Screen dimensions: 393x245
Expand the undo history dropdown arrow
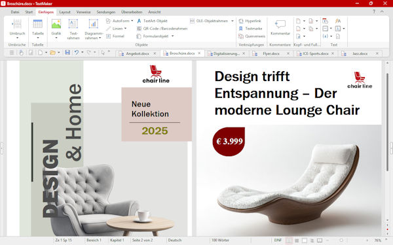click(83, 52)
